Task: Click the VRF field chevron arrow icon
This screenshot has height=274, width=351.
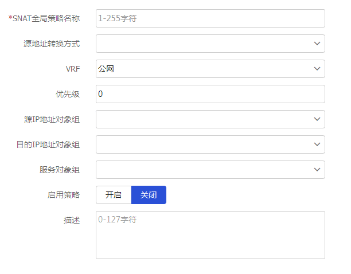Action: click(317, 69)
